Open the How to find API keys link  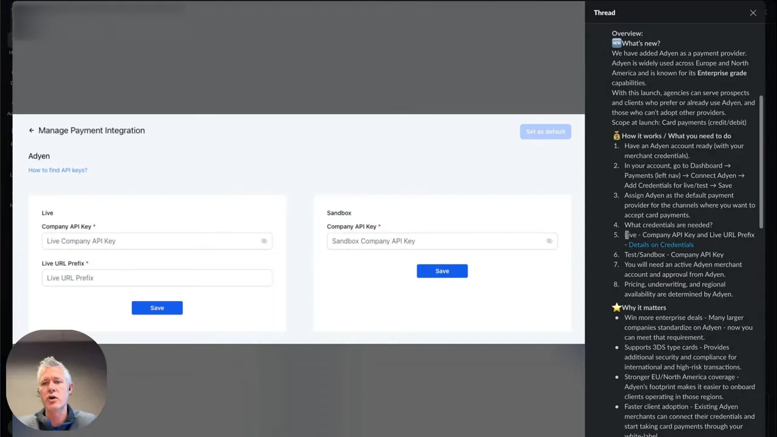point(58,170)
